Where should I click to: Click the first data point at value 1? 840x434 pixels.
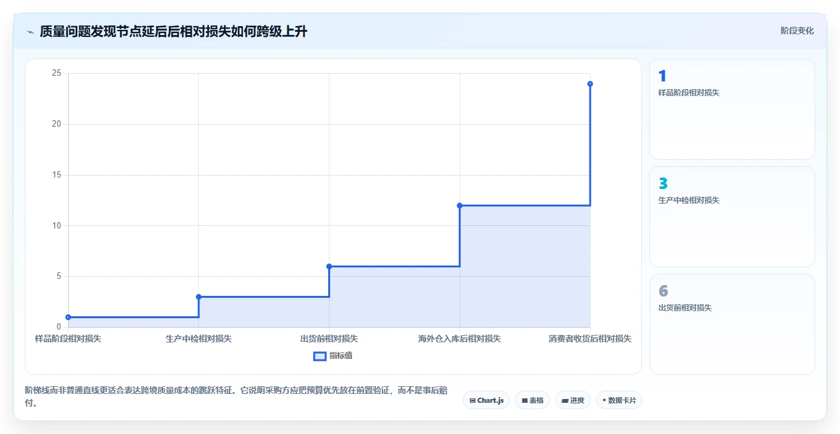click(68, 317)
